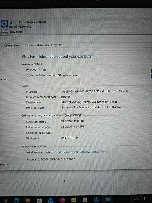Click the Microsoft Corporation copyright text
Viewport: 152px width, 203px height.
(x=53, y=75)
